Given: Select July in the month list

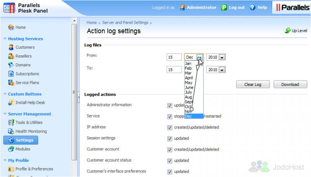Looking at the screenshot, I should coord(194,92).
